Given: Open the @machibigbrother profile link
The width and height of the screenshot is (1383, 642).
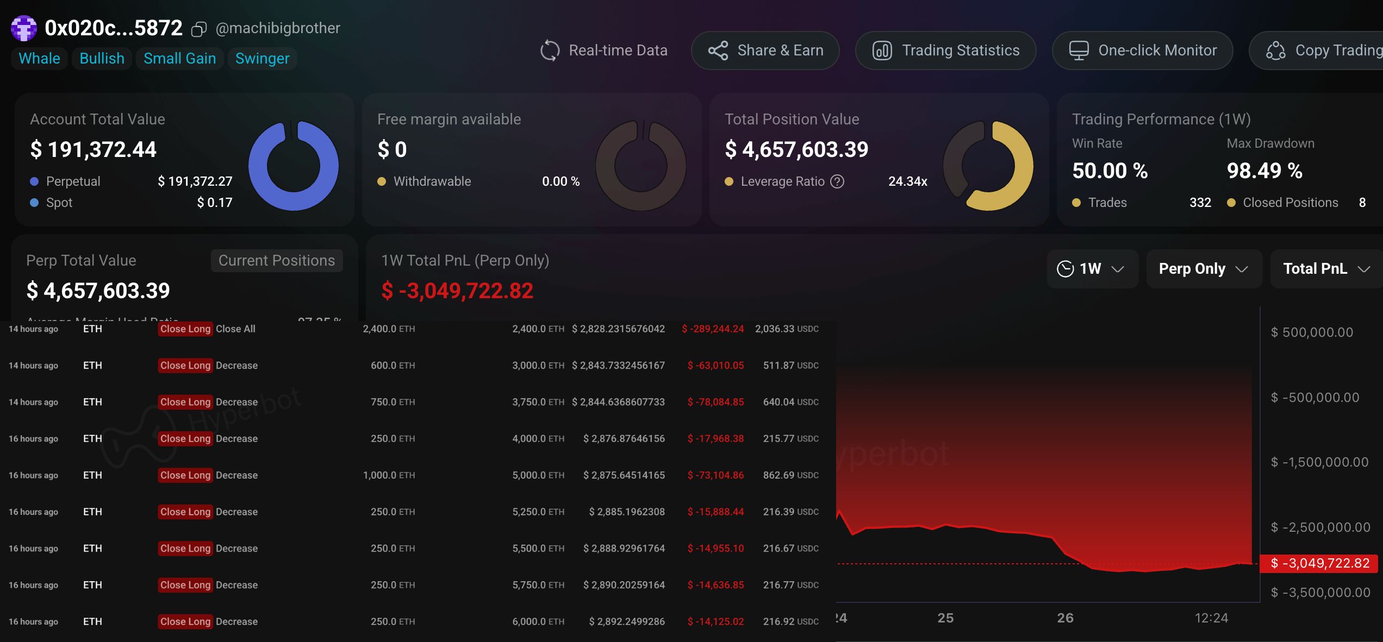Looking at the screenshot, I should [278, 28].
